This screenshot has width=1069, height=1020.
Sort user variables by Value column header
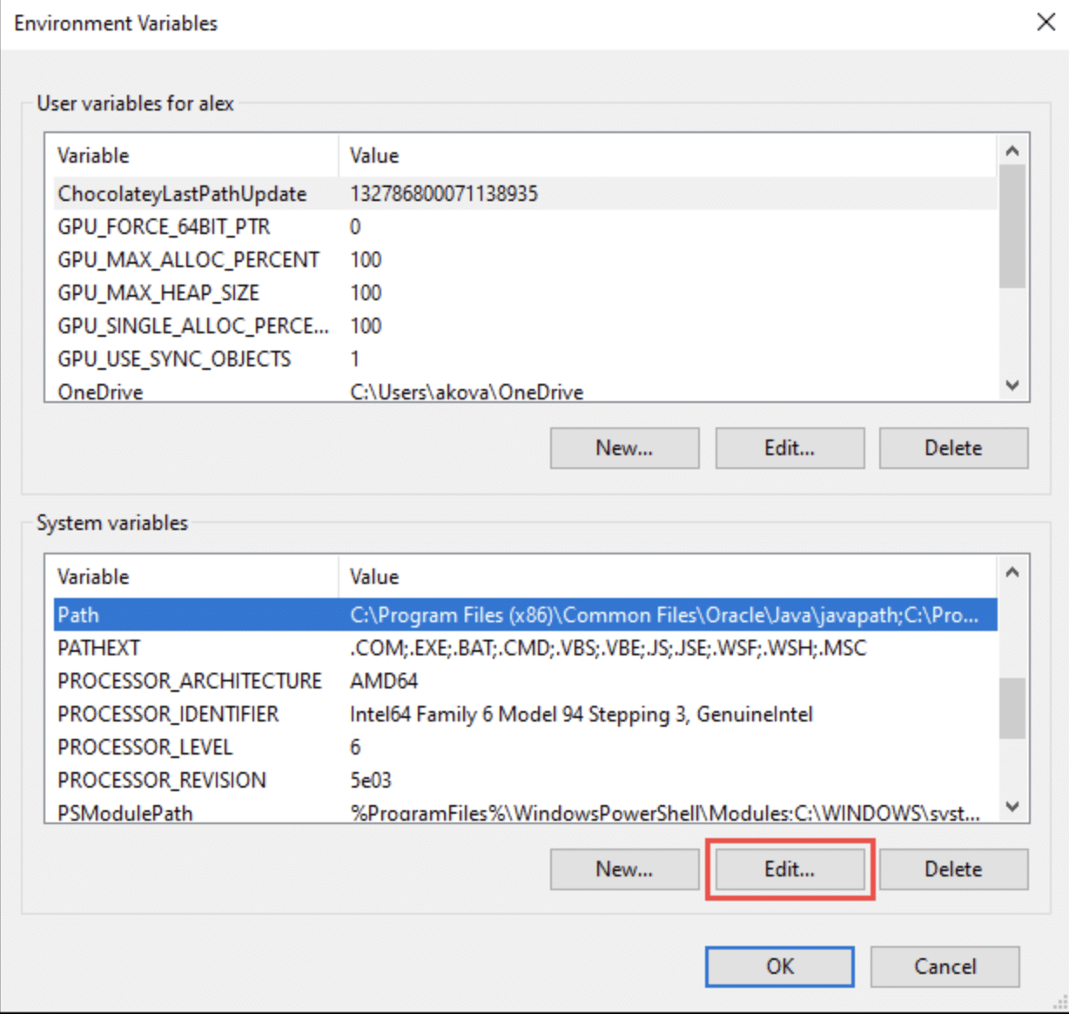(x=668, y=156)
